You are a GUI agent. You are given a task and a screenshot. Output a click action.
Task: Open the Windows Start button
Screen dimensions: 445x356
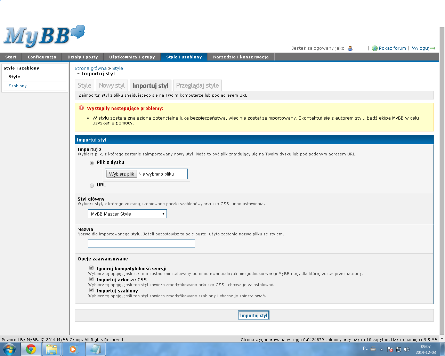9,349
